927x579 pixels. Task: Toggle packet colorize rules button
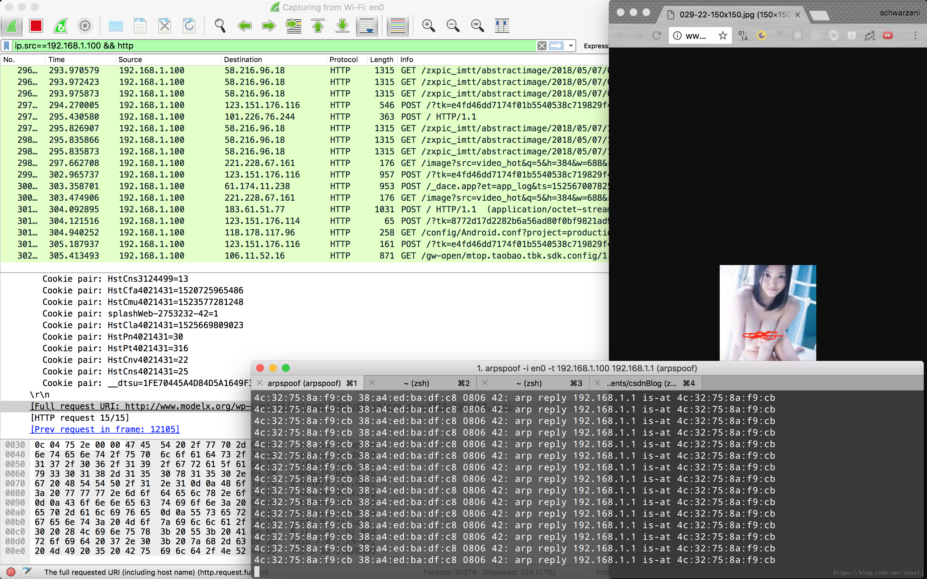398,26
